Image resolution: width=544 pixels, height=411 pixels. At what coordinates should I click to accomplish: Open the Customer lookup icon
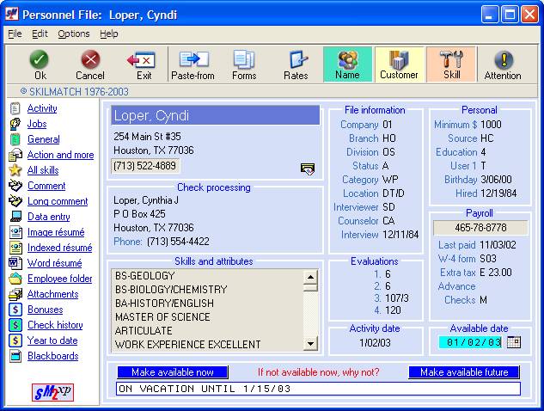click(400, 59)
